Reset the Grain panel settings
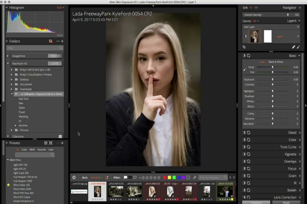 point(249,176)
